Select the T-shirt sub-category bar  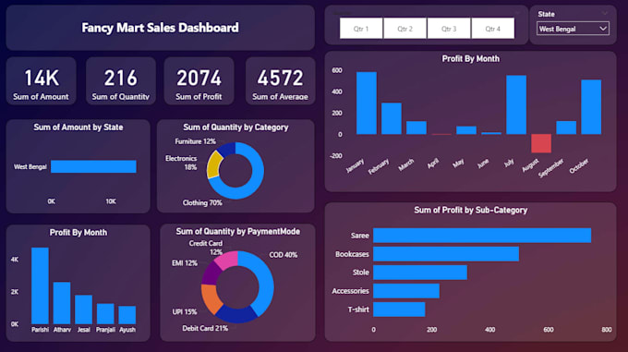coord(399,310)
